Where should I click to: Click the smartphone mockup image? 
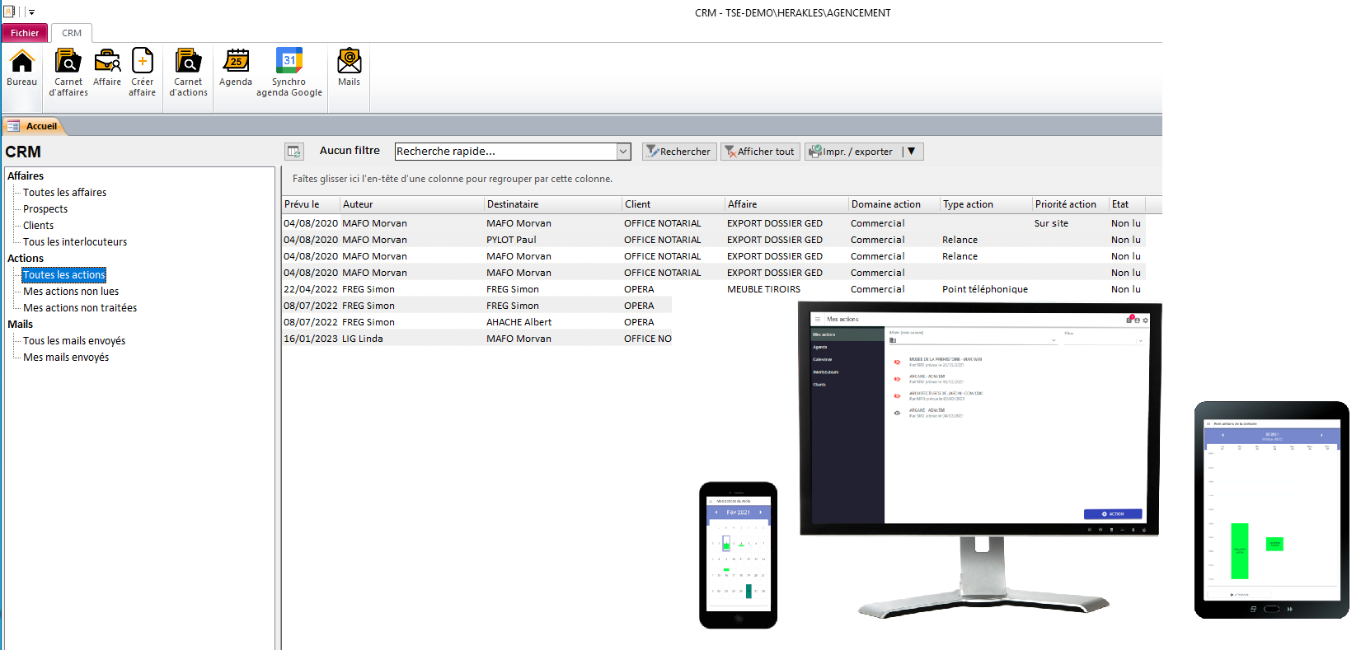(738, 555)
